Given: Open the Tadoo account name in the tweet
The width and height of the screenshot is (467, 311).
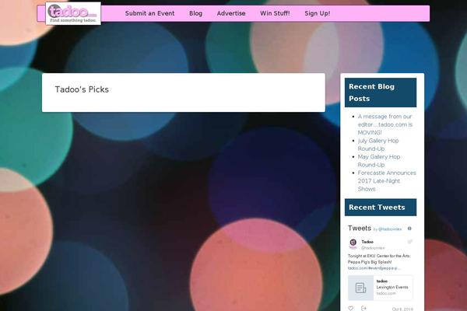Looking at the screenshot, I should (x=367, y=242).
